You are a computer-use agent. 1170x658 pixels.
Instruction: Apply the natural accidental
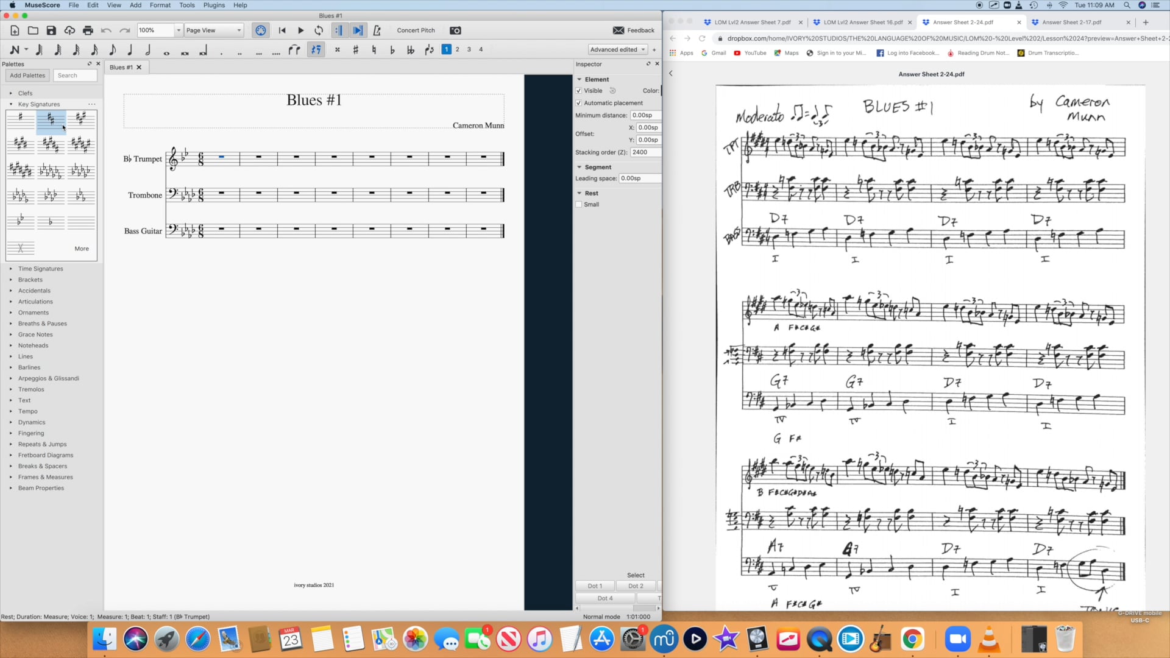[x=374, y=50]
